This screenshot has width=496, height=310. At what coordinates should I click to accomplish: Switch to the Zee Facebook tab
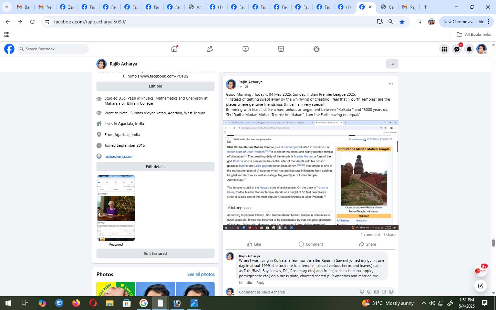click(x=66, y=7)
